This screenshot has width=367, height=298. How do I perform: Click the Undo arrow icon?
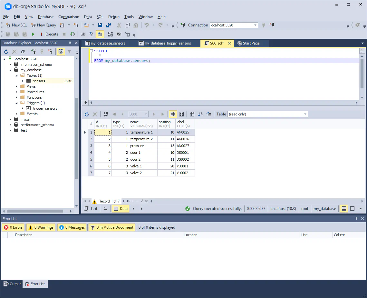147,25
